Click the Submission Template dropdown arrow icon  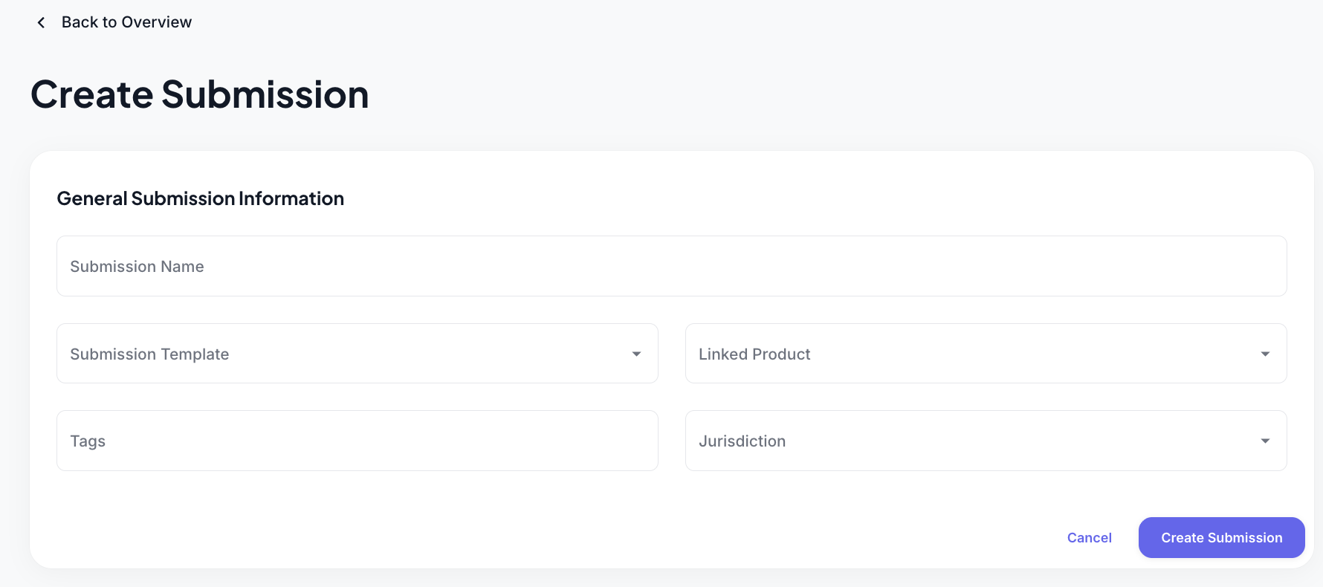click(636, 354)
